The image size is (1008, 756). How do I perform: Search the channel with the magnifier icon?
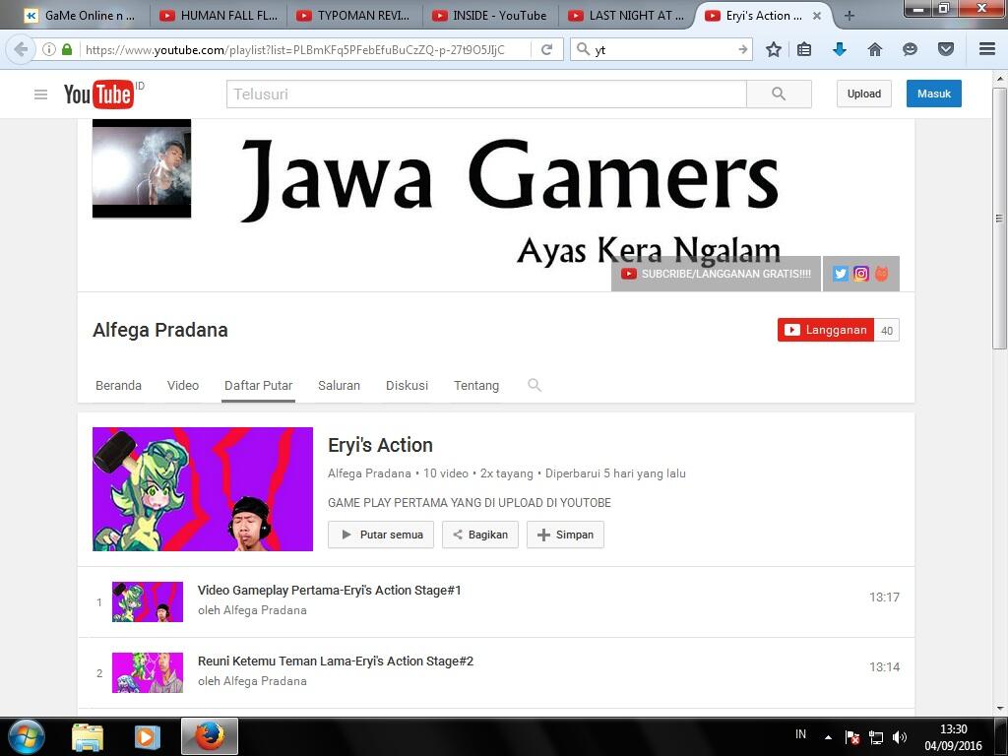pos(535,385)
